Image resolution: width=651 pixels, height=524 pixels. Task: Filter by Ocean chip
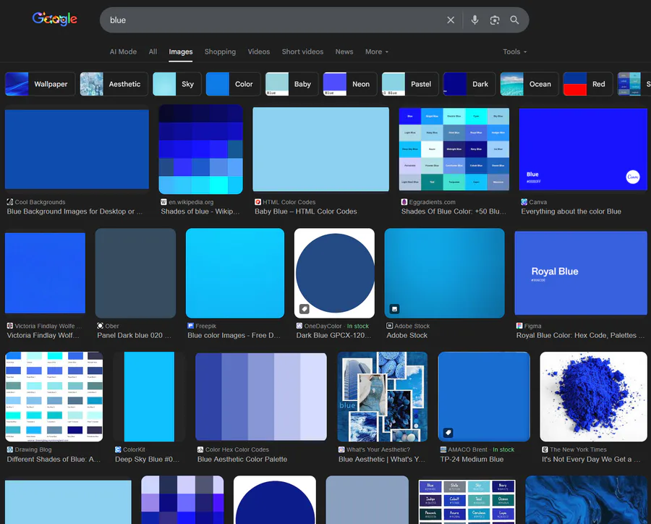click(529, 84)
